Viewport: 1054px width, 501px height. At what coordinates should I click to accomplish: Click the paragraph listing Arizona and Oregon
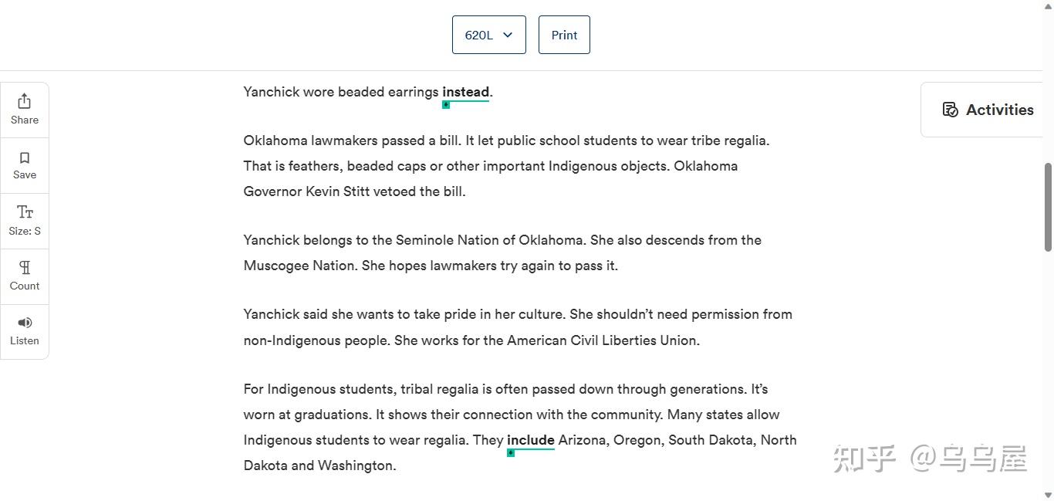519,427
